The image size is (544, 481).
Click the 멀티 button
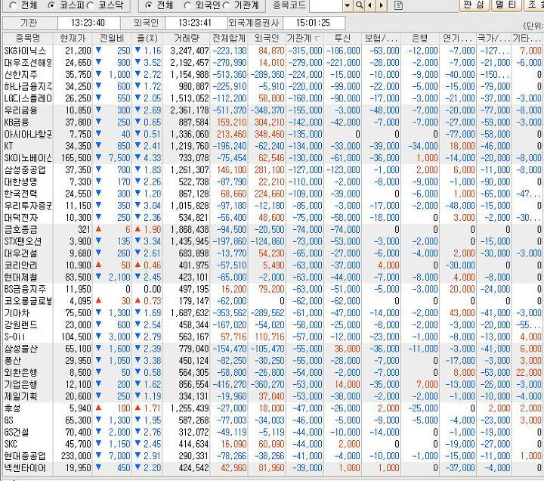pos(506,5)
